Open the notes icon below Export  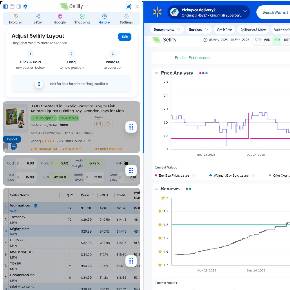tap(14, 147)
